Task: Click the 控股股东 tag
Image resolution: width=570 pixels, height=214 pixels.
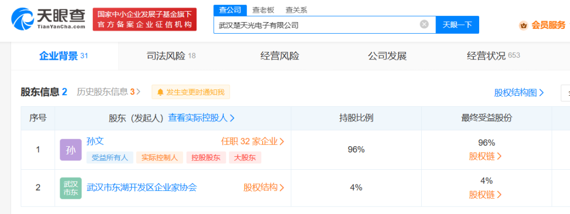Action: 206,158
